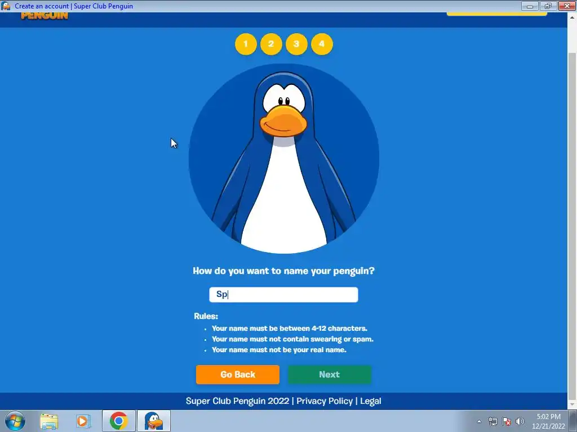Click the window title bar penguin icon
The height and width of the screenshot is (432, 577).
(x=6, y=6)
